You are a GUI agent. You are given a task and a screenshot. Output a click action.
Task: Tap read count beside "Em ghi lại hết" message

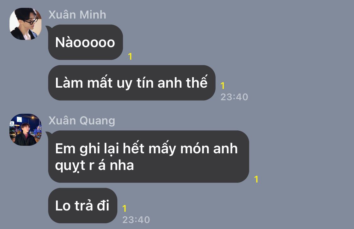point(256,179)
